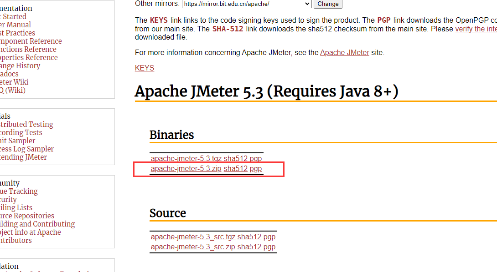Open Component Reference sidebar link
The image size is (497, 272).
pos(31,41)
